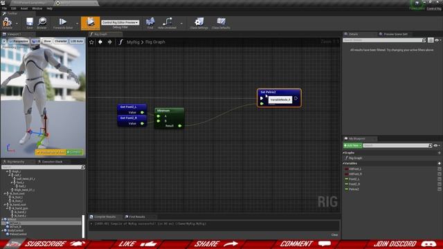Screen dimensions: 443x249
Task: Open Class Defaults from the toolbar
Action: tap(221, 23)
